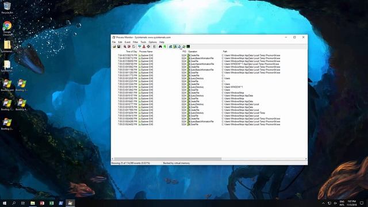The width and height of the screenshot is (368, 207).
Task: Click the Save floppy disk toolbar icon
Action: [119, 47]
